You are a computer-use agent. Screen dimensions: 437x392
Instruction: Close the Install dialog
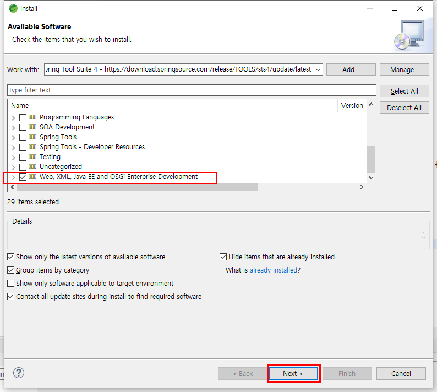click(x=420, y=8)
